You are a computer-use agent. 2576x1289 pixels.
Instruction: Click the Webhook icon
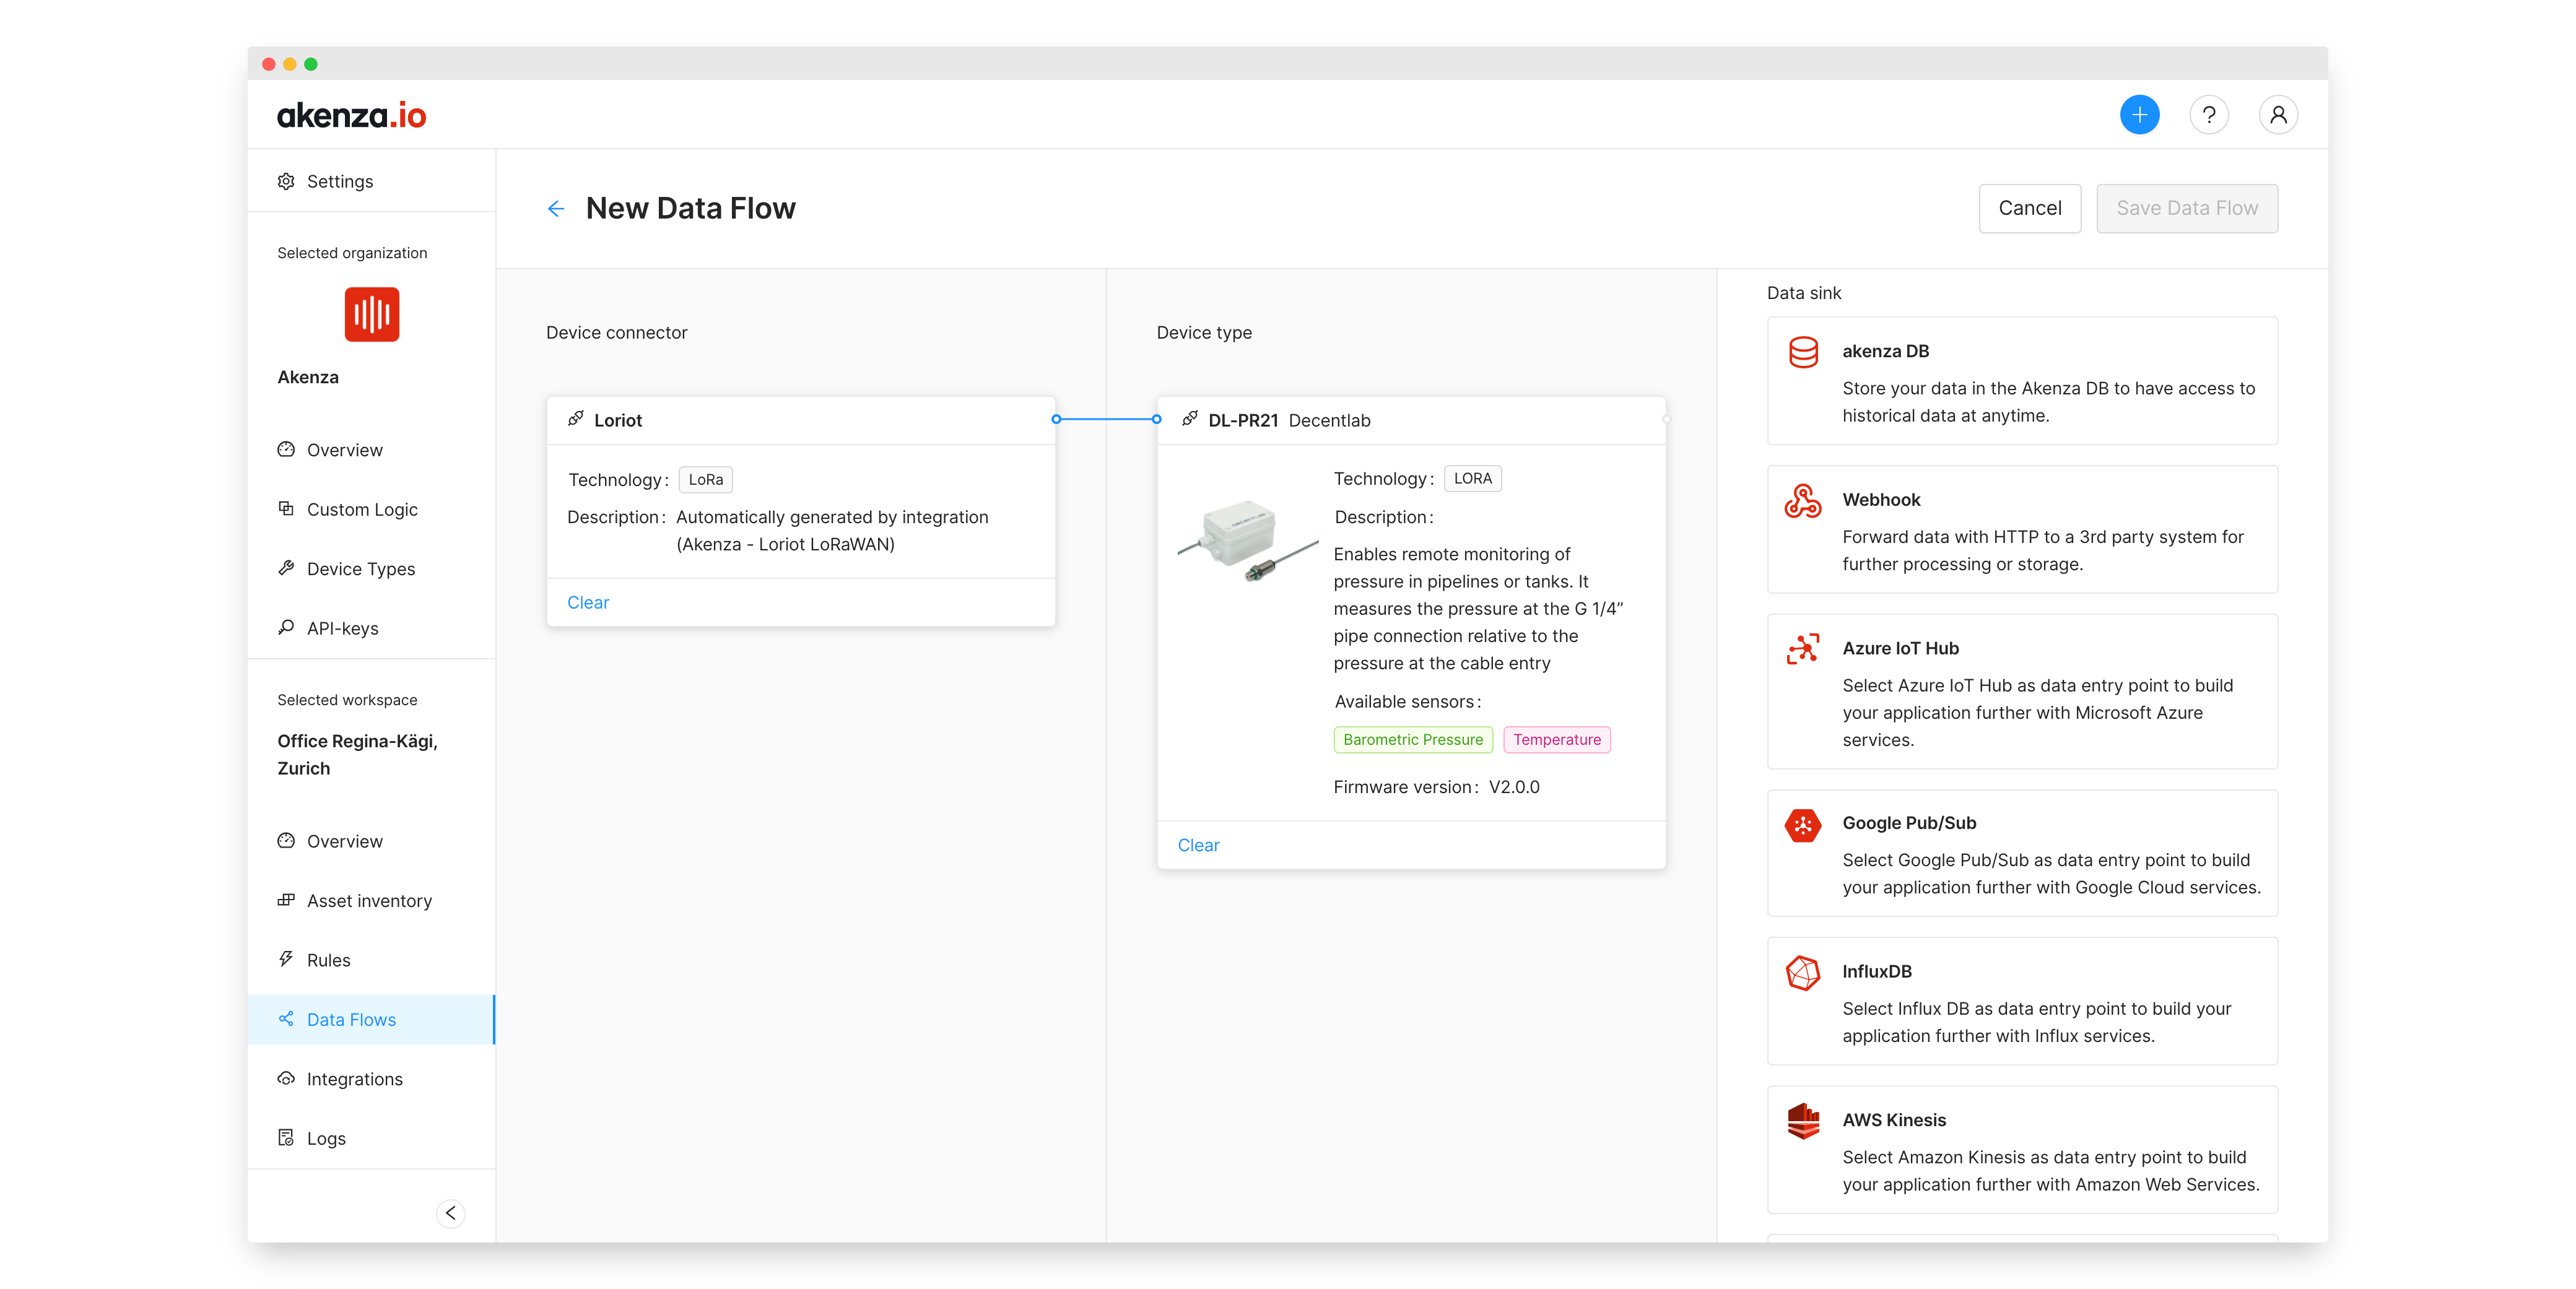click(x=1803, y=501)
